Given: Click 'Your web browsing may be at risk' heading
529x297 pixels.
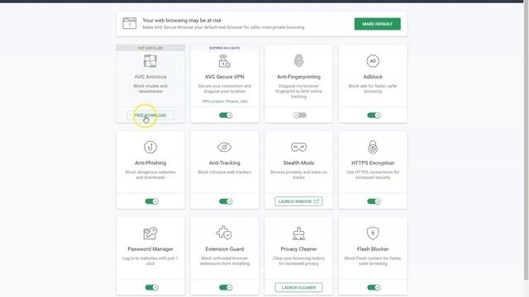Looking at the screenshot, I should point(182,21).
